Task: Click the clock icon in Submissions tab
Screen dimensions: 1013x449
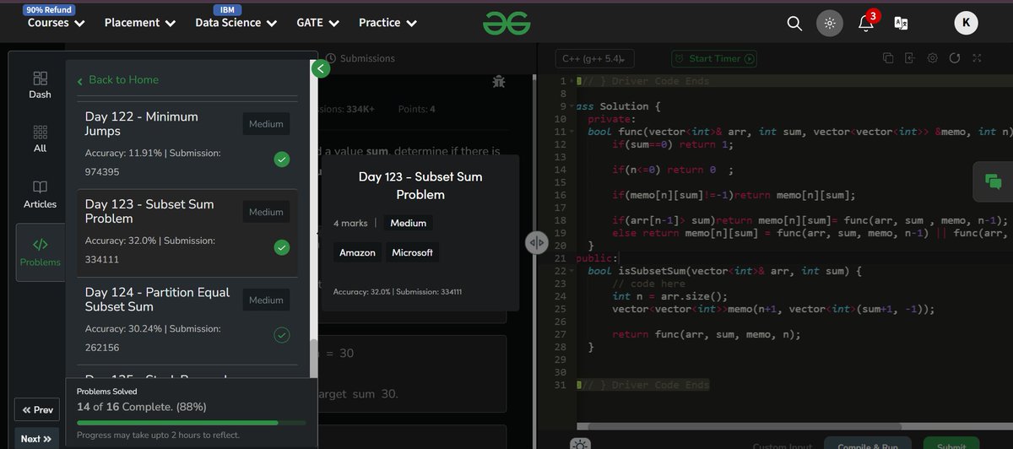Action: pyautogui.click(x=330, y=58)
